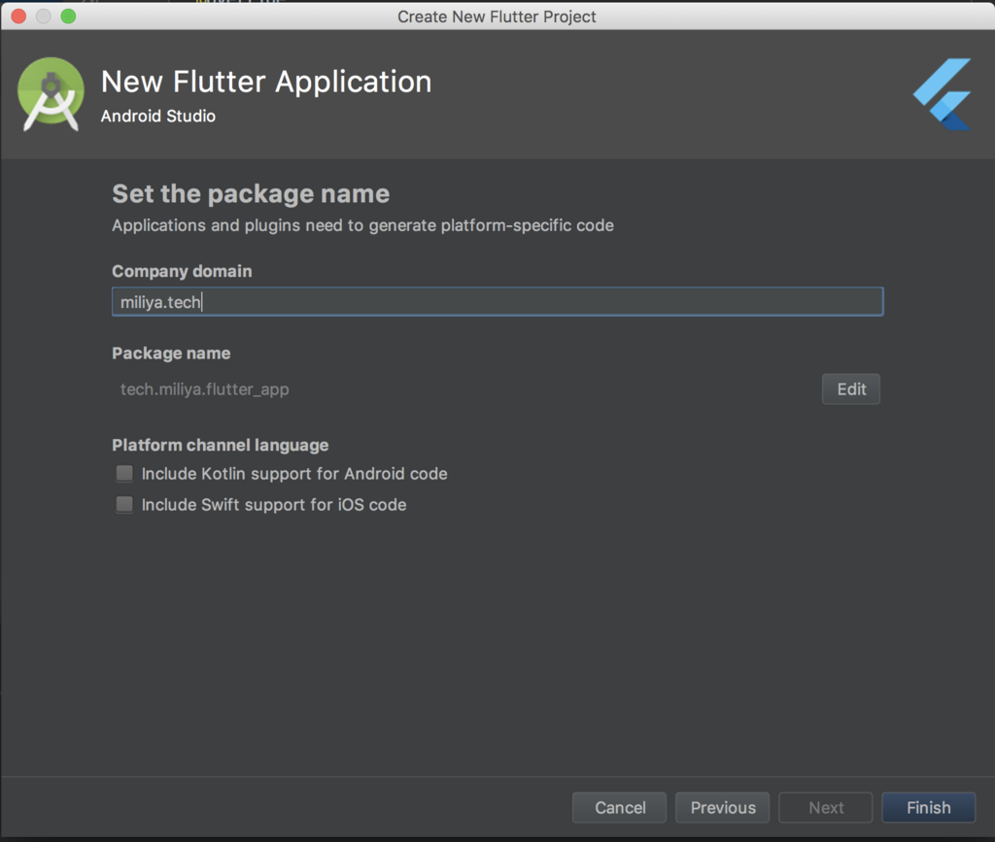The width and height of the screenshot is (995, 842).
Task: Minimize the dialog with the yellow button
Action: click(x=43, y=17)
